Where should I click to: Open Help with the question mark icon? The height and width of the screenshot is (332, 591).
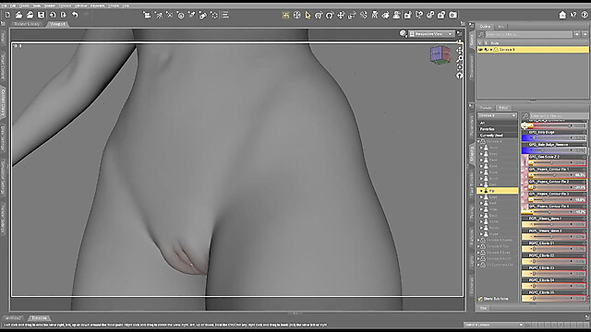pos(585,15)
